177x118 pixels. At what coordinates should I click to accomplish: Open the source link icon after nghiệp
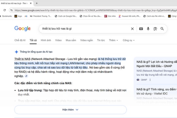26,76
